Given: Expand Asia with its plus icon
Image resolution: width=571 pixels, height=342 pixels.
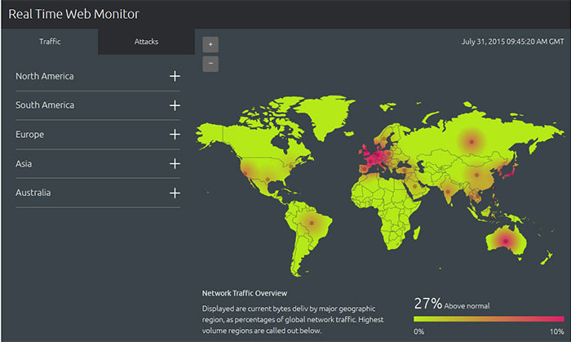Looking at the screenshot, I should pyautogui.click(x=175, y=163).
